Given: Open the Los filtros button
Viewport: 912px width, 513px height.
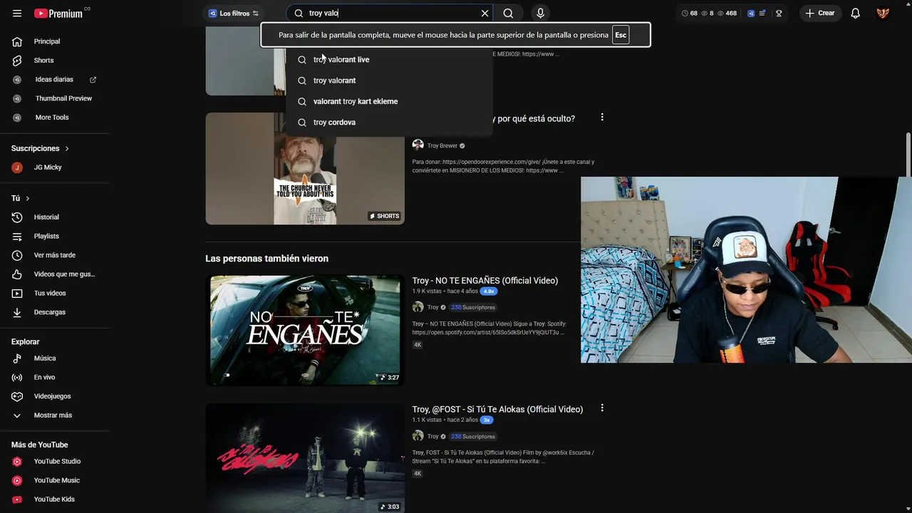Looking at the screenshot, I should click(234, 14).
